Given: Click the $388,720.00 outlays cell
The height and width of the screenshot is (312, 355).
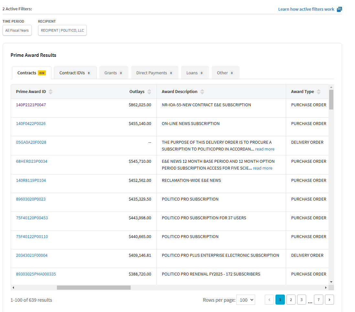Looking at the screenshot, I should pyautogui.click(x=140, y=274).
